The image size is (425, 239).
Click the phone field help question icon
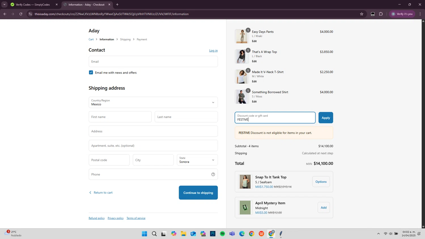[x=213, y=174]
